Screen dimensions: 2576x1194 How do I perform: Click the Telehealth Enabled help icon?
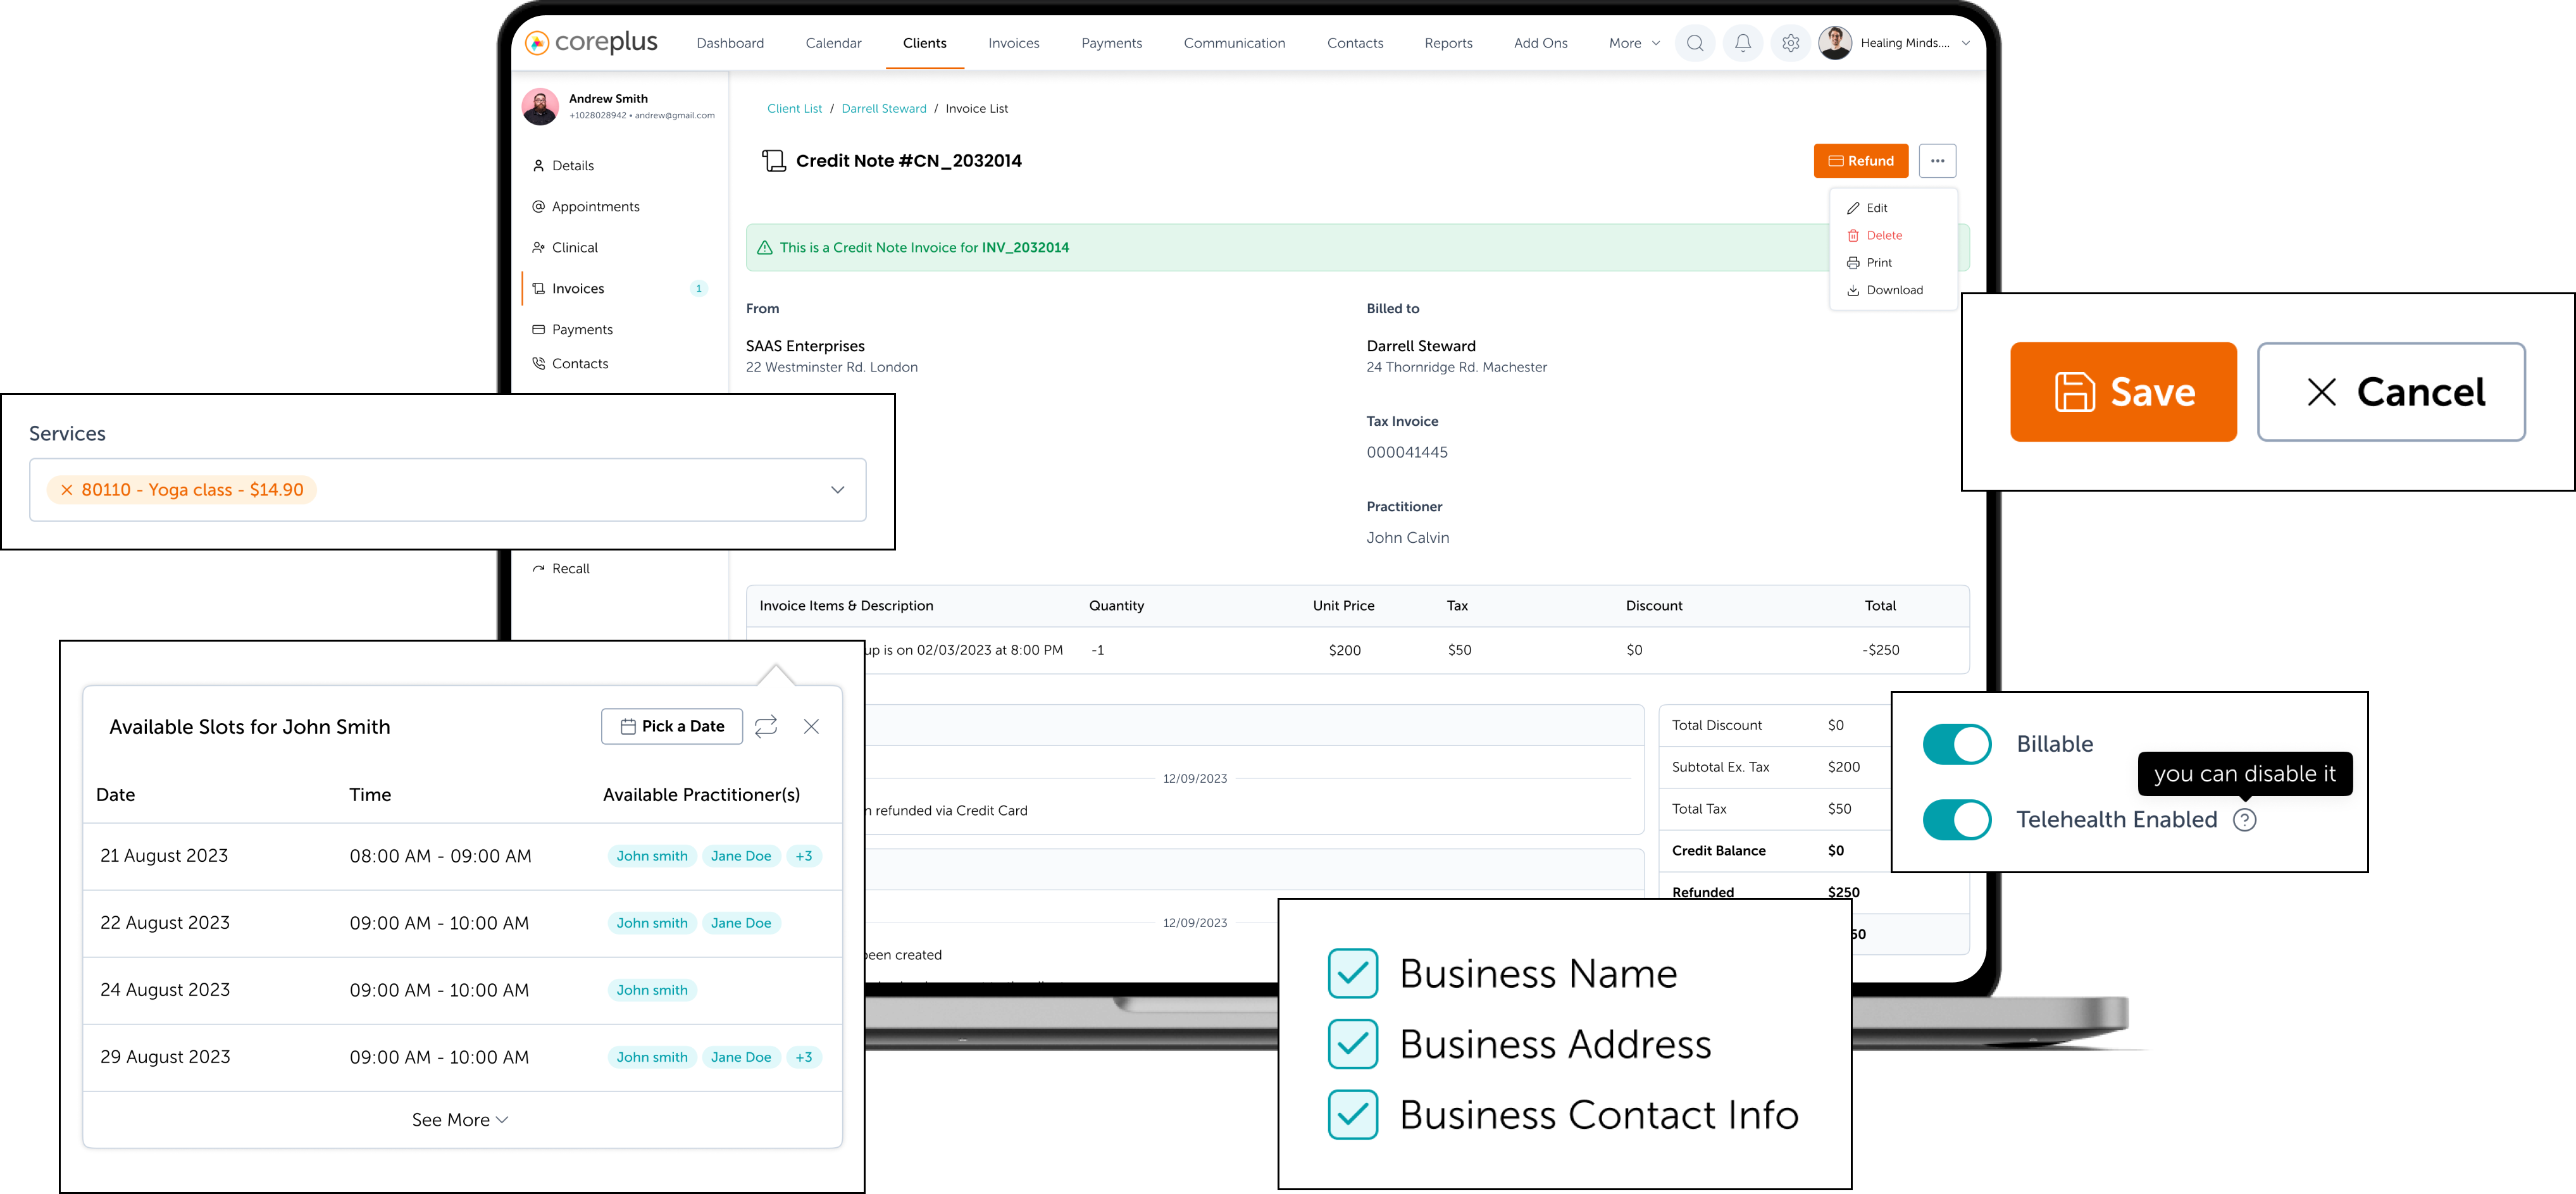2244,820
